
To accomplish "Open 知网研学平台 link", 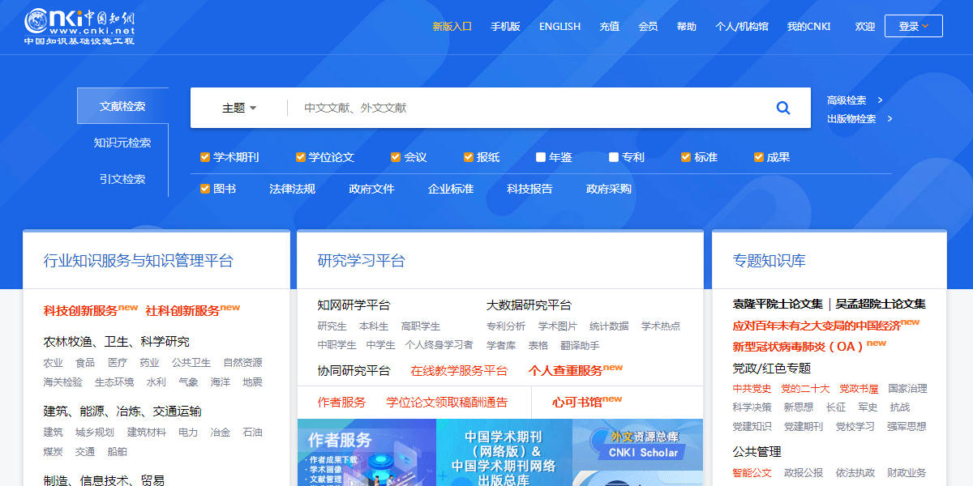I will [354, 305].
